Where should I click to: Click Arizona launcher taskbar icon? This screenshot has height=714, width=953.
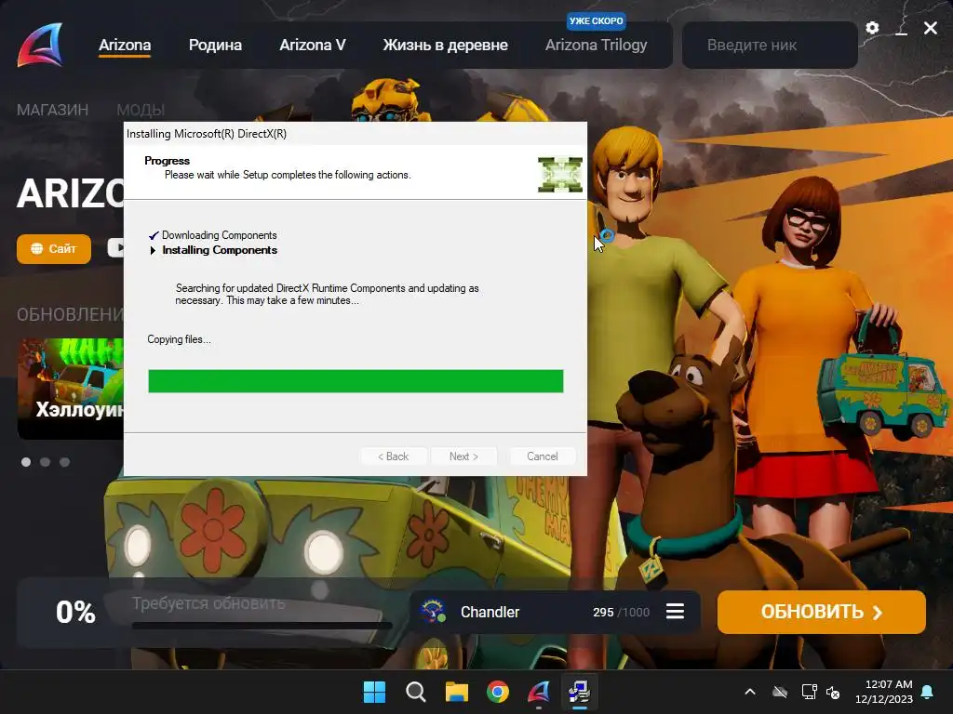coord(539,692)
